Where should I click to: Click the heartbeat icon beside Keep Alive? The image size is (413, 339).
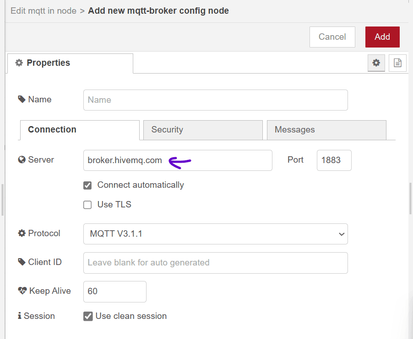(x=22, y=291)
